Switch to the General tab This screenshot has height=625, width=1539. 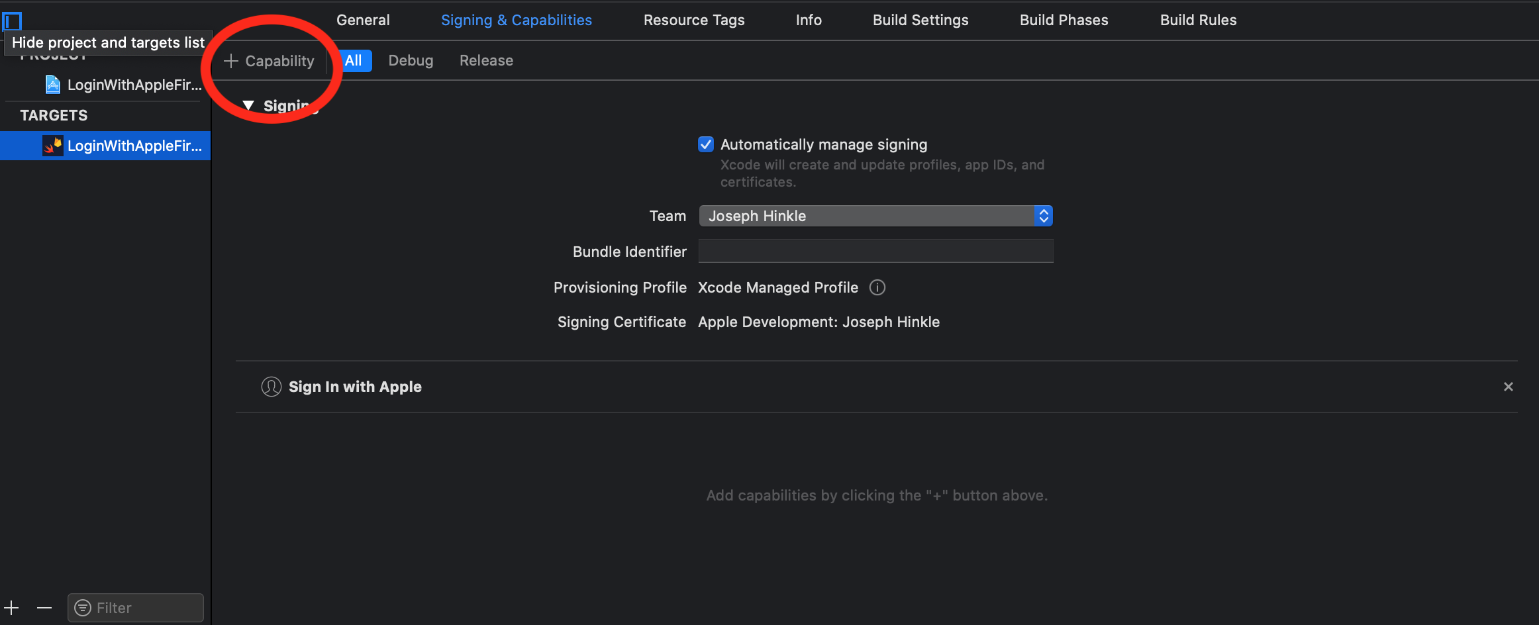pyautogui.click(x=363, y=21)
